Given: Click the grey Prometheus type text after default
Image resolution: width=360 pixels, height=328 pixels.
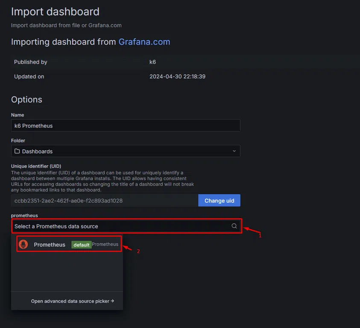Looking at the screenshot, I should [105, 244].
